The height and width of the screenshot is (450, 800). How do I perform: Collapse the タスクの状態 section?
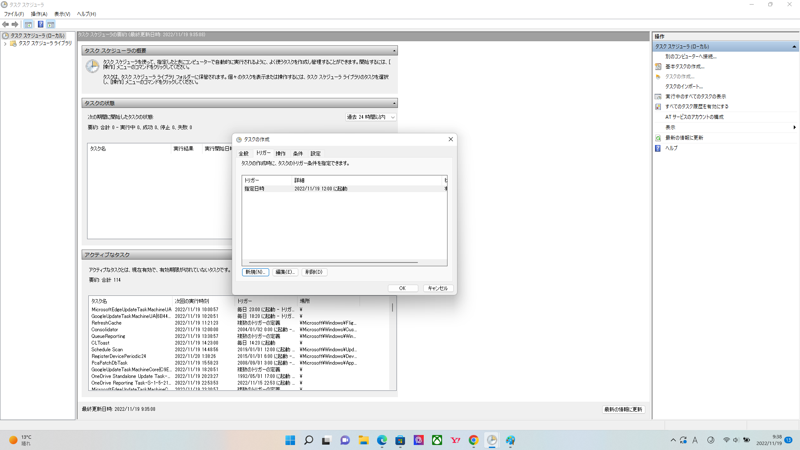point(394,103)
